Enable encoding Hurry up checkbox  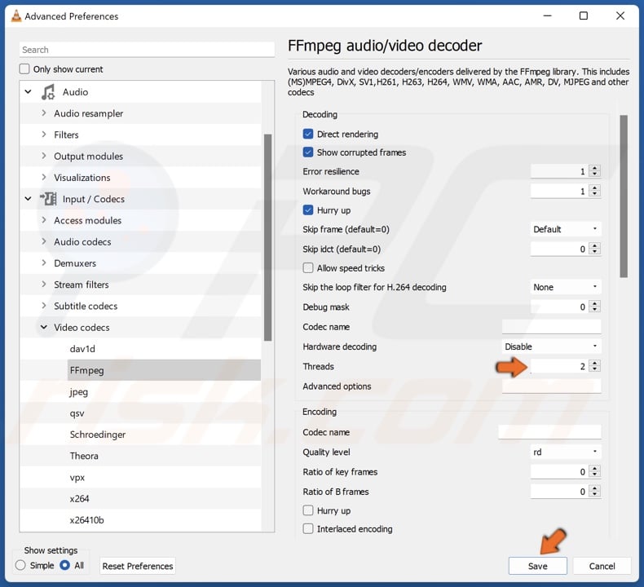point(308,510)
